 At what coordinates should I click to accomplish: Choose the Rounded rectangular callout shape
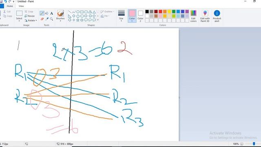pos(86,20)
